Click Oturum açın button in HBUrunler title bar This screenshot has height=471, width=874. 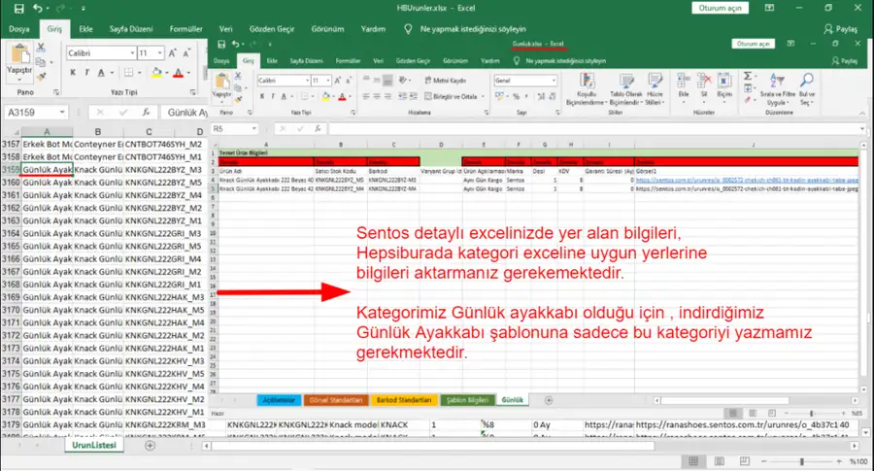[721, 8]
